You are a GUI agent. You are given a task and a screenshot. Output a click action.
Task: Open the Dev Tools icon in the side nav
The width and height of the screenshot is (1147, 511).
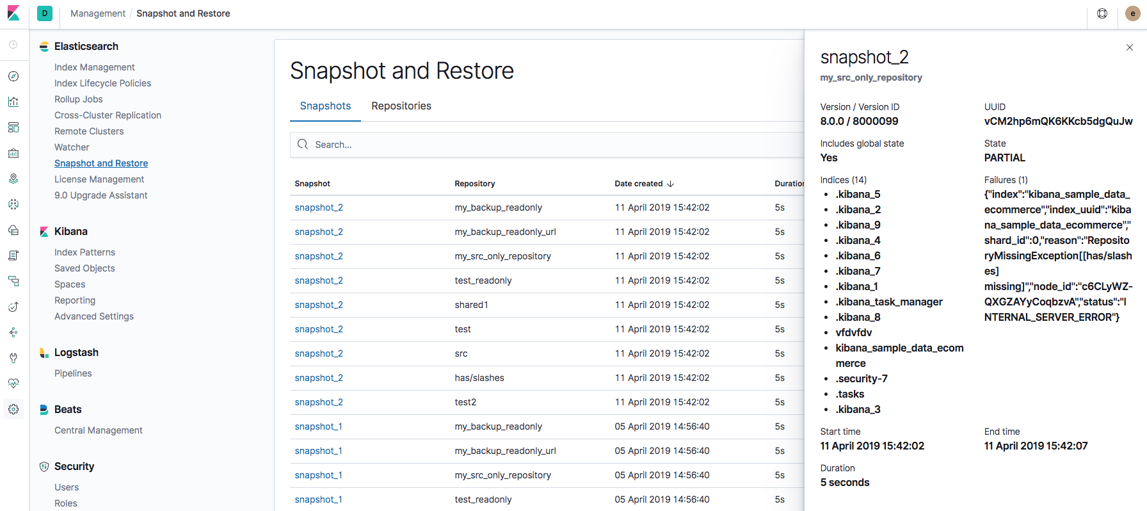click(13, 358)
